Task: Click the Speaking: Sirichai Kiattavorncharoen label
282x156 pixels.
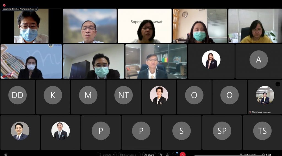Action: (20, 9)
